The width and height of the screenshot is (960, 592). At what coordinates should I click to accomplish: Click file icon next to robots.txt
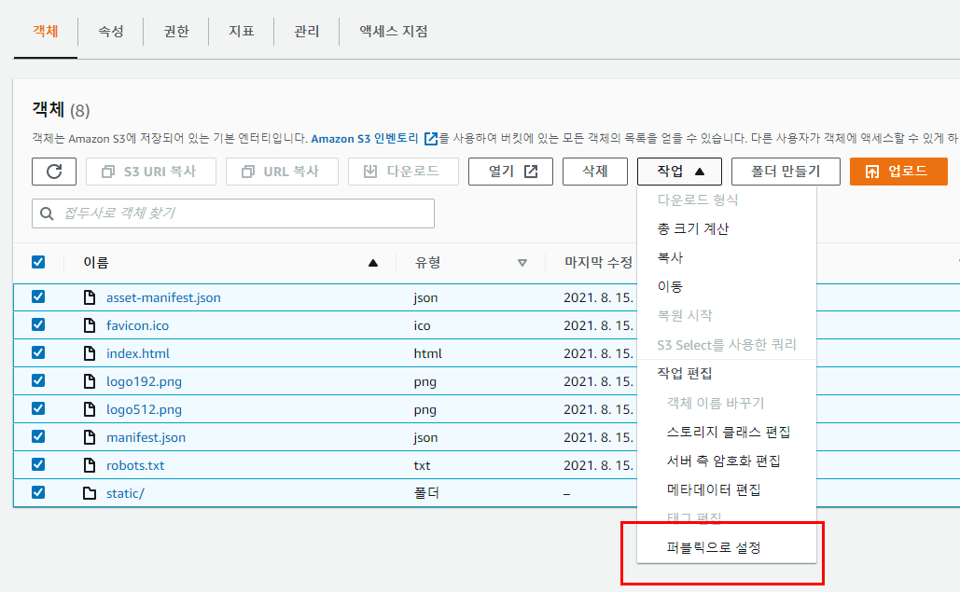pos(90,465)
